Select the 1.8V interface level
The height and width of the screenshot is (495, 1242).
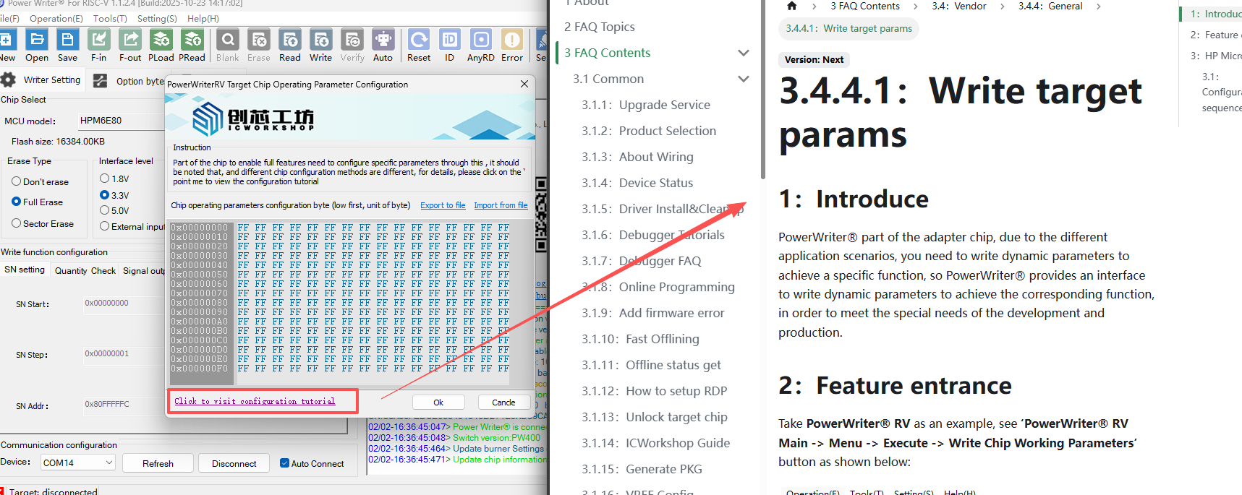point(105,178)
